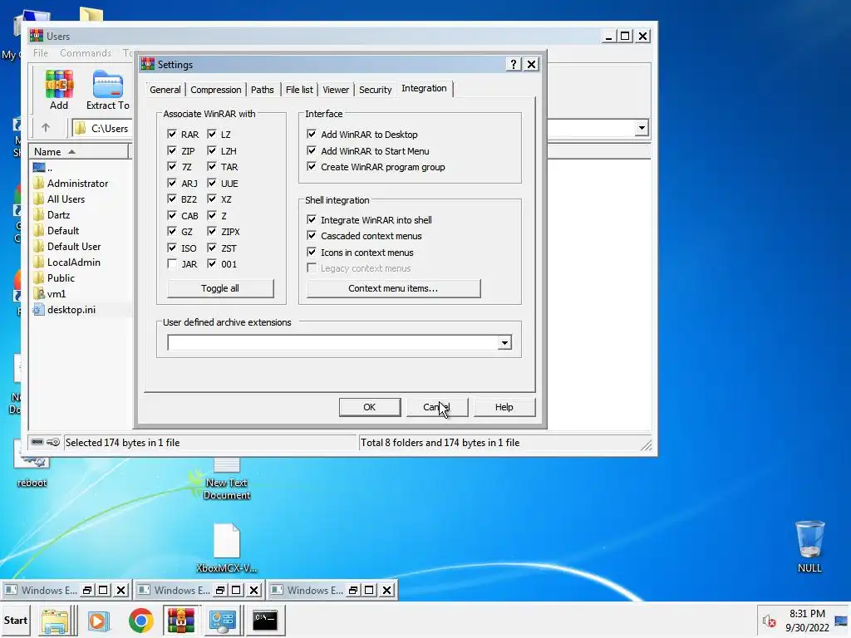The width and height of the screenshot is (851, 638).
Task: Toggle Create WinRAR program group
Action: point(312,166)
